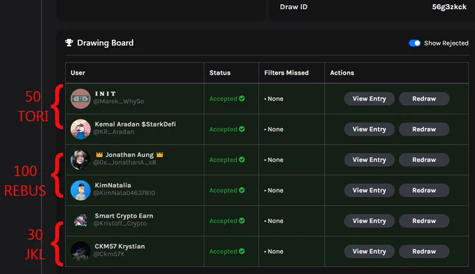Click the Draw ID label
475x274 pixels.
point(293,7)
